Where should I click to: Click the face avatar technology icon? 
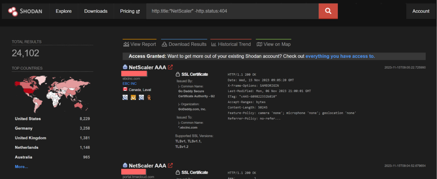149,97
